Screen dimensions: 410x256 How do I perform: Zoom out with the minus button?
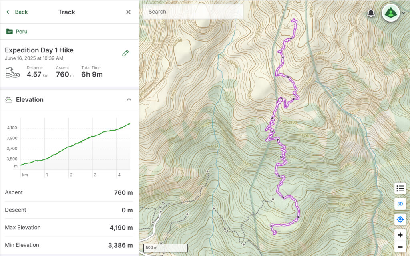(400, 247)
